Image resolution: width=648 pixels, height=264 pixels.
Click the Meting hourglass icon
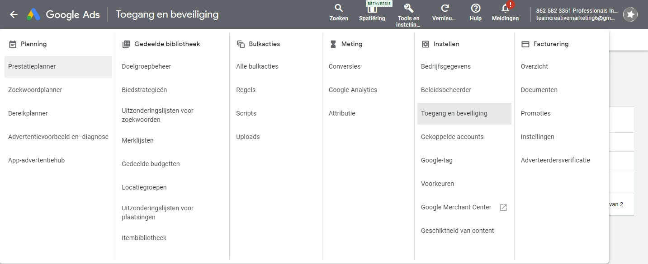point(333,44)
